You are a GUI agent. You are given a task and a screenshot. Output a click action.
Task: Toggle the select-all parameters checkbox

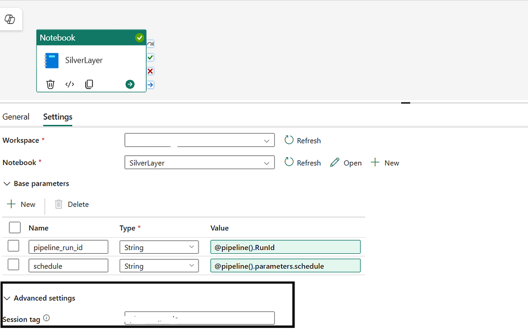click(x=15, y=227)
